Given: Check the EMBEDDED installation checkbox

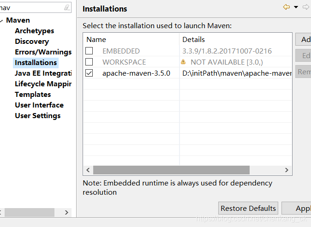Looking at the screenshot, I should (x=89, y=51).
